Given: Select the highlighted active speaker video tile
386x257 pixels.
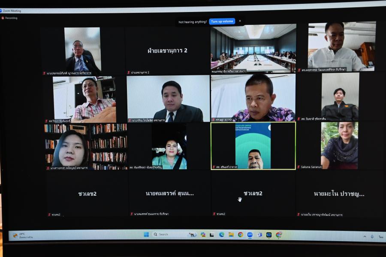Looking at the screenshot, I should (x=253, y=146).
